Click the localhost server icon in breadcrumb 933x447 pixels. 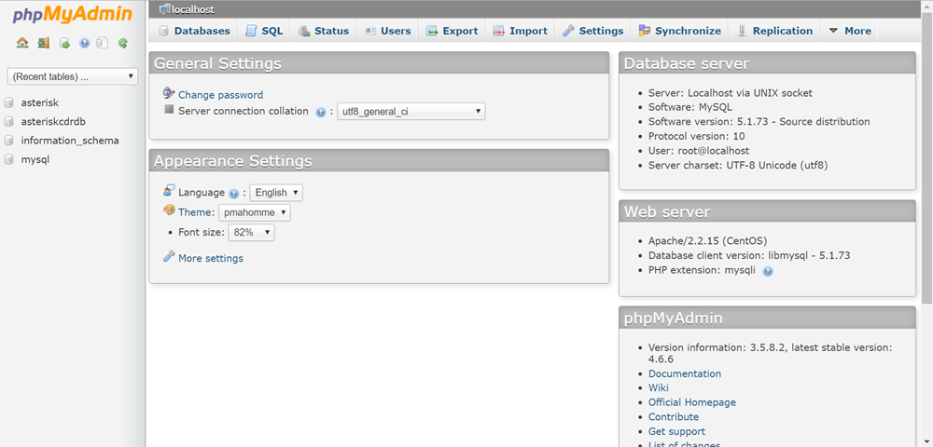[x=165, y=9]
